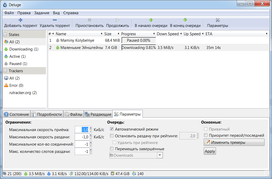Viewport: 272px width, 179px height.
Task: Click the free disk space icon
Action: pos(113,174)
